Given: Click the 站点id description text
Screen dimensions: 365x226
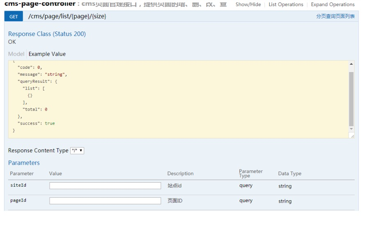Looking at the screenshot, I should click(174, 185).
